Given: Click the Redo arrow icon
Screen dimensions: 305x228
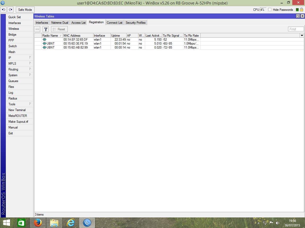Looking at the screenshot, I should [11, 9].
